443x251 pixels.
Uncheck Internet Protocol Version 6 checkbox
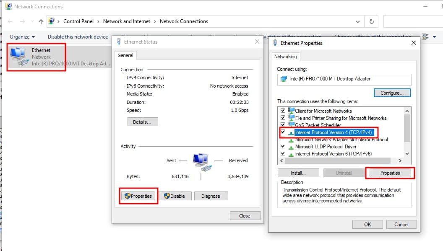[283, 154]
